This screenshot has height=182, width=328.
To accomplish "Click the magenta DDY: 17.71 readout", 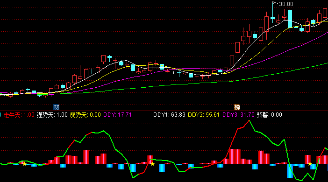I will [x=117, y=115].
